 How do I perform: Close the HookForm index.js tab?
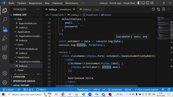[74, 9]
